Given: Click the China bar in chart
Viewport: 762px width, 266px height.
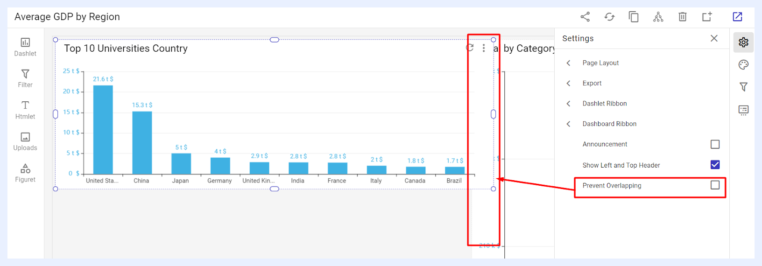Looking at the screenshot, I should point(142,143).
